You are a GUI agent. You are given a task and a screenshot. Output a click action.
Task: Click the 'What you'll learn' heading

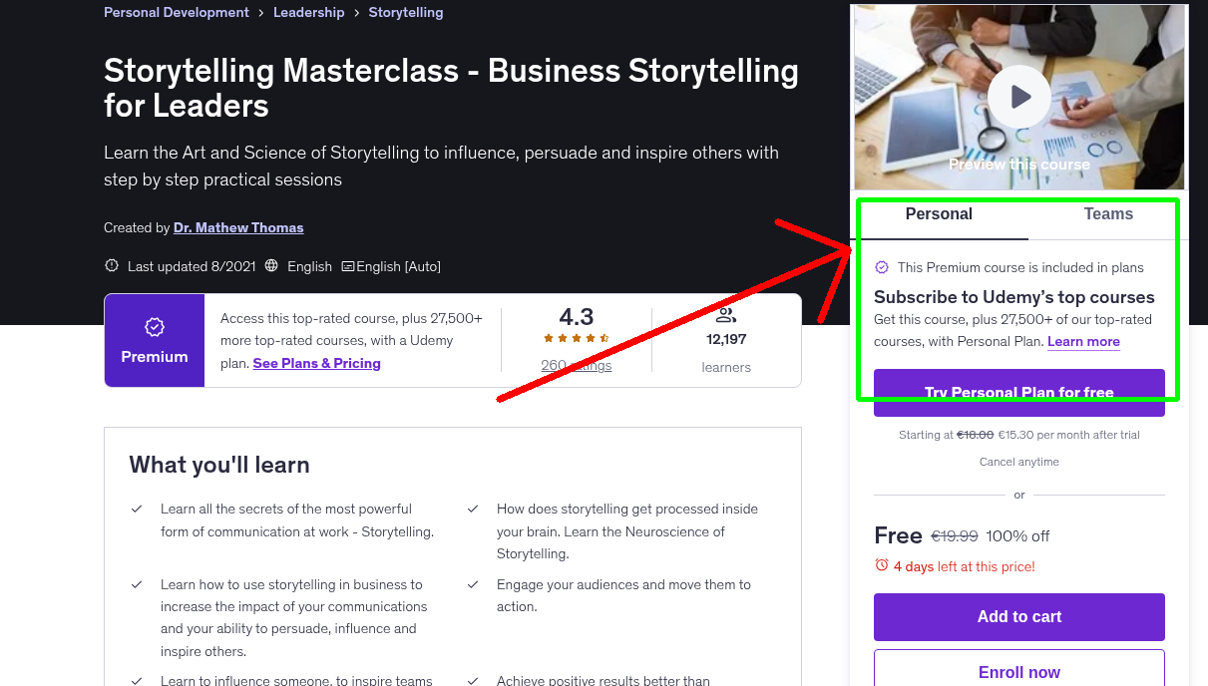[x=219, y=465]
